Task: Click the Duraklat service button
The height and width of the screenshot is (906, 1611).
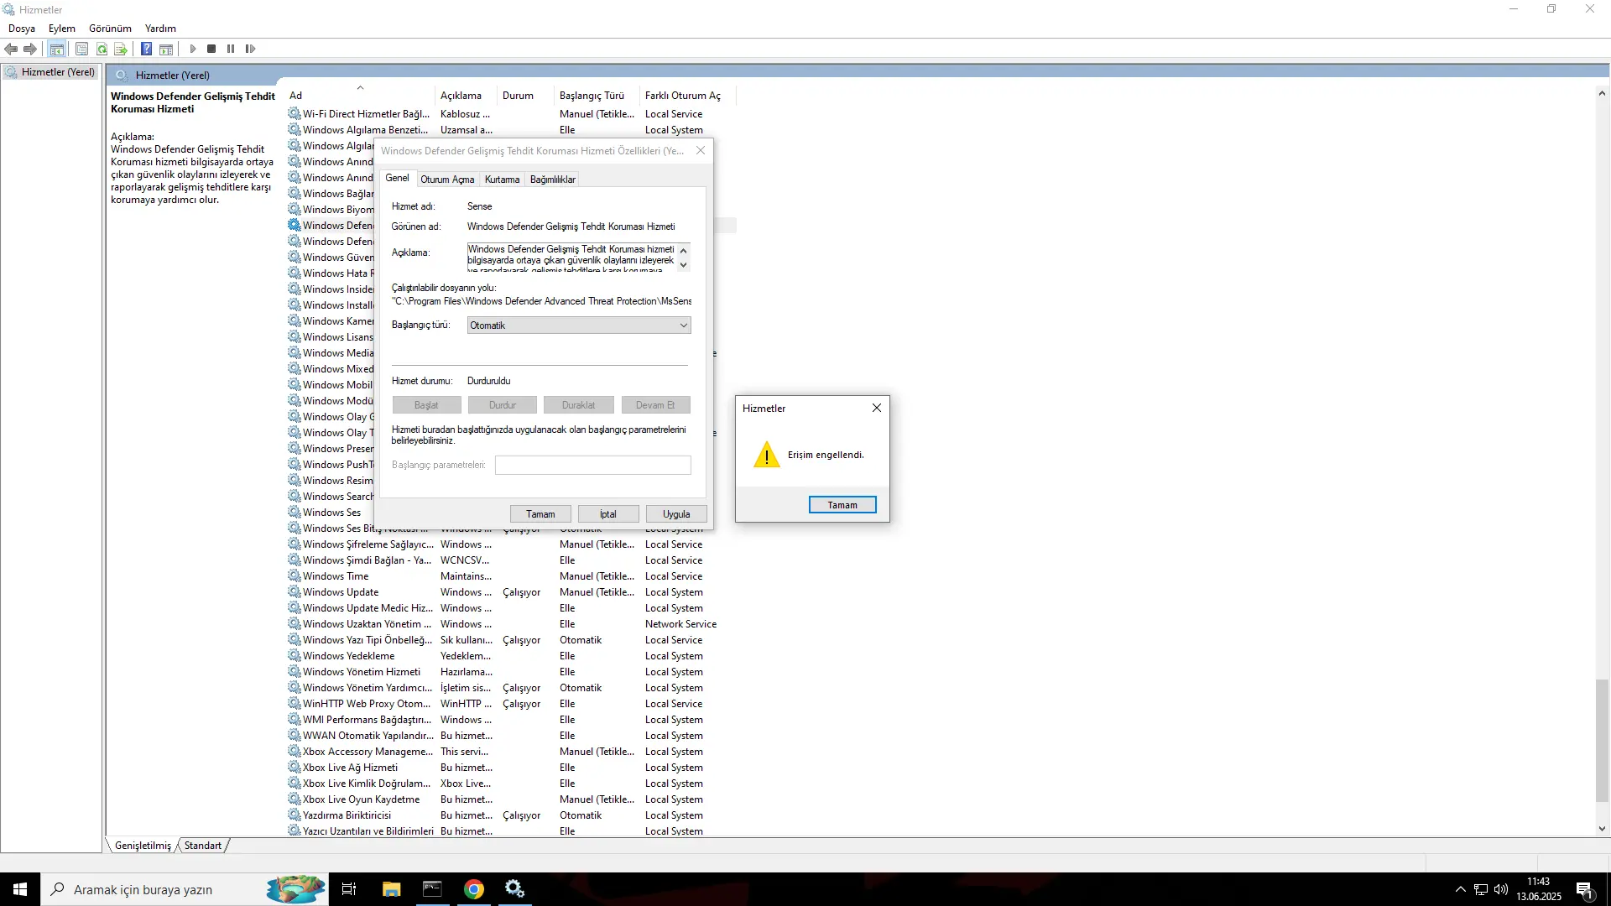Action: (579, 405)
